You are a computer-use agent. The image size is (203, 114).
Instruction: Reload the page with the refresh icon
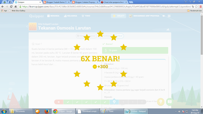tap(11, 7)
